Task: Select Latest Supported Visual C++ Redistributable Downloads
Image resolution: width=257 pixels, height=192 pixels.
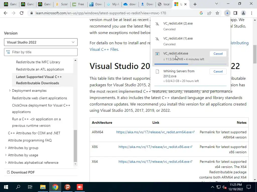Action: [39, 80]
